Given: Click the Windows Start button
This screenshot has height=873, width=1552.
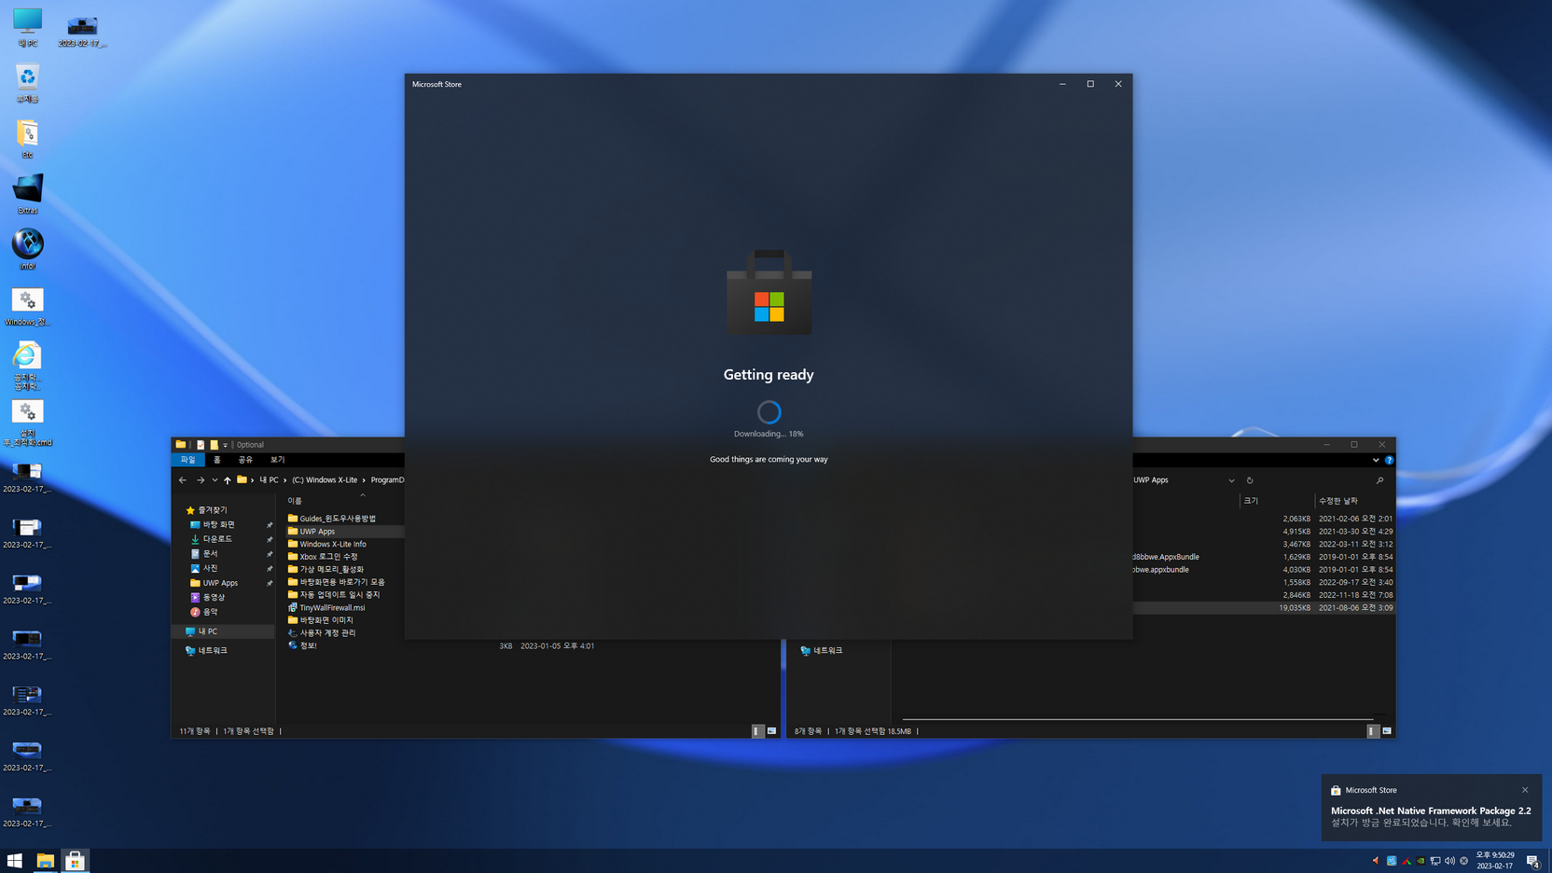Looking at the screenshot, I should point(15,861).
